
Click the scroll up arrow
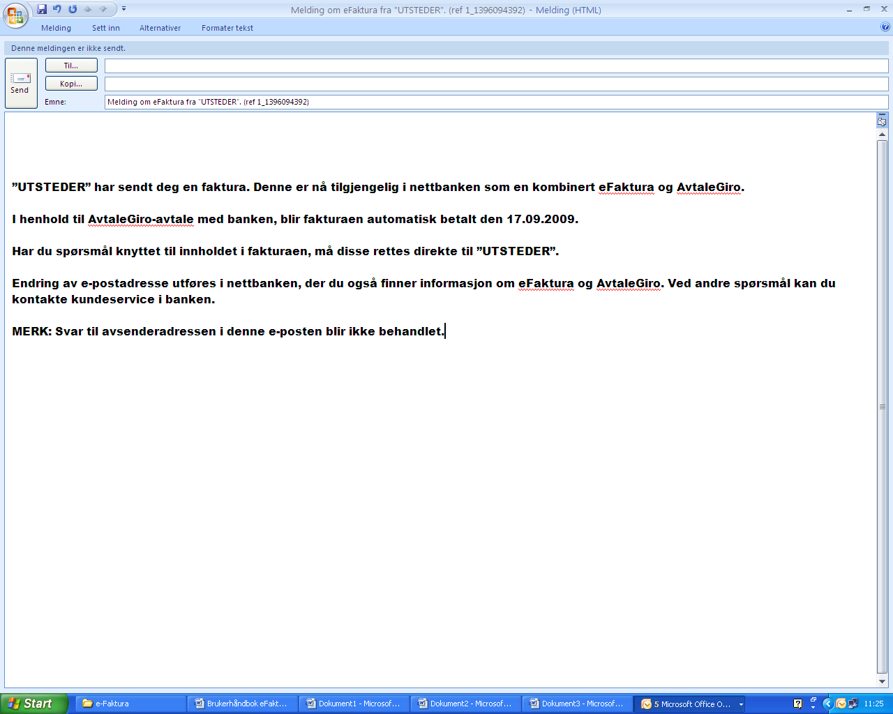point(882,135)
